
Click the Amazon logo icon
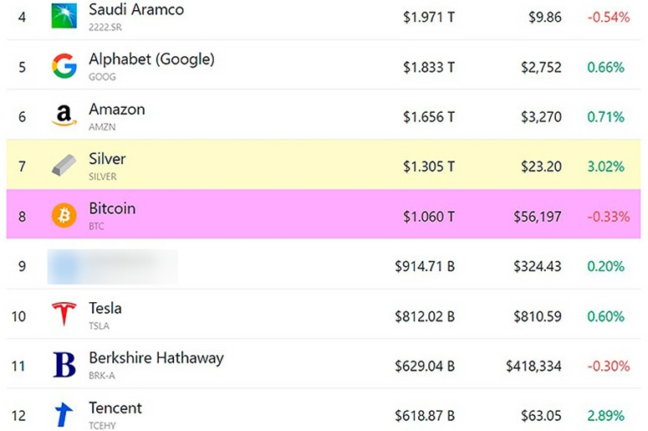click(x=64, y=115)
